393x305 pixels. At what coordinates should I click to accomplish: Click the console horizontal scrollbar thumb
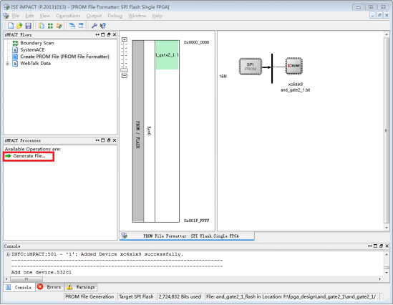coord(26,279)
